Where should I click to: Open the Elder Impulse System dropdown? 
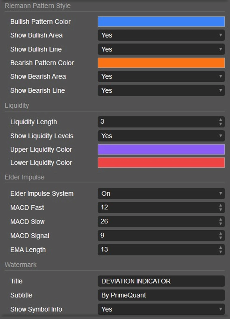pyautogui.click(x=161, y=193)
